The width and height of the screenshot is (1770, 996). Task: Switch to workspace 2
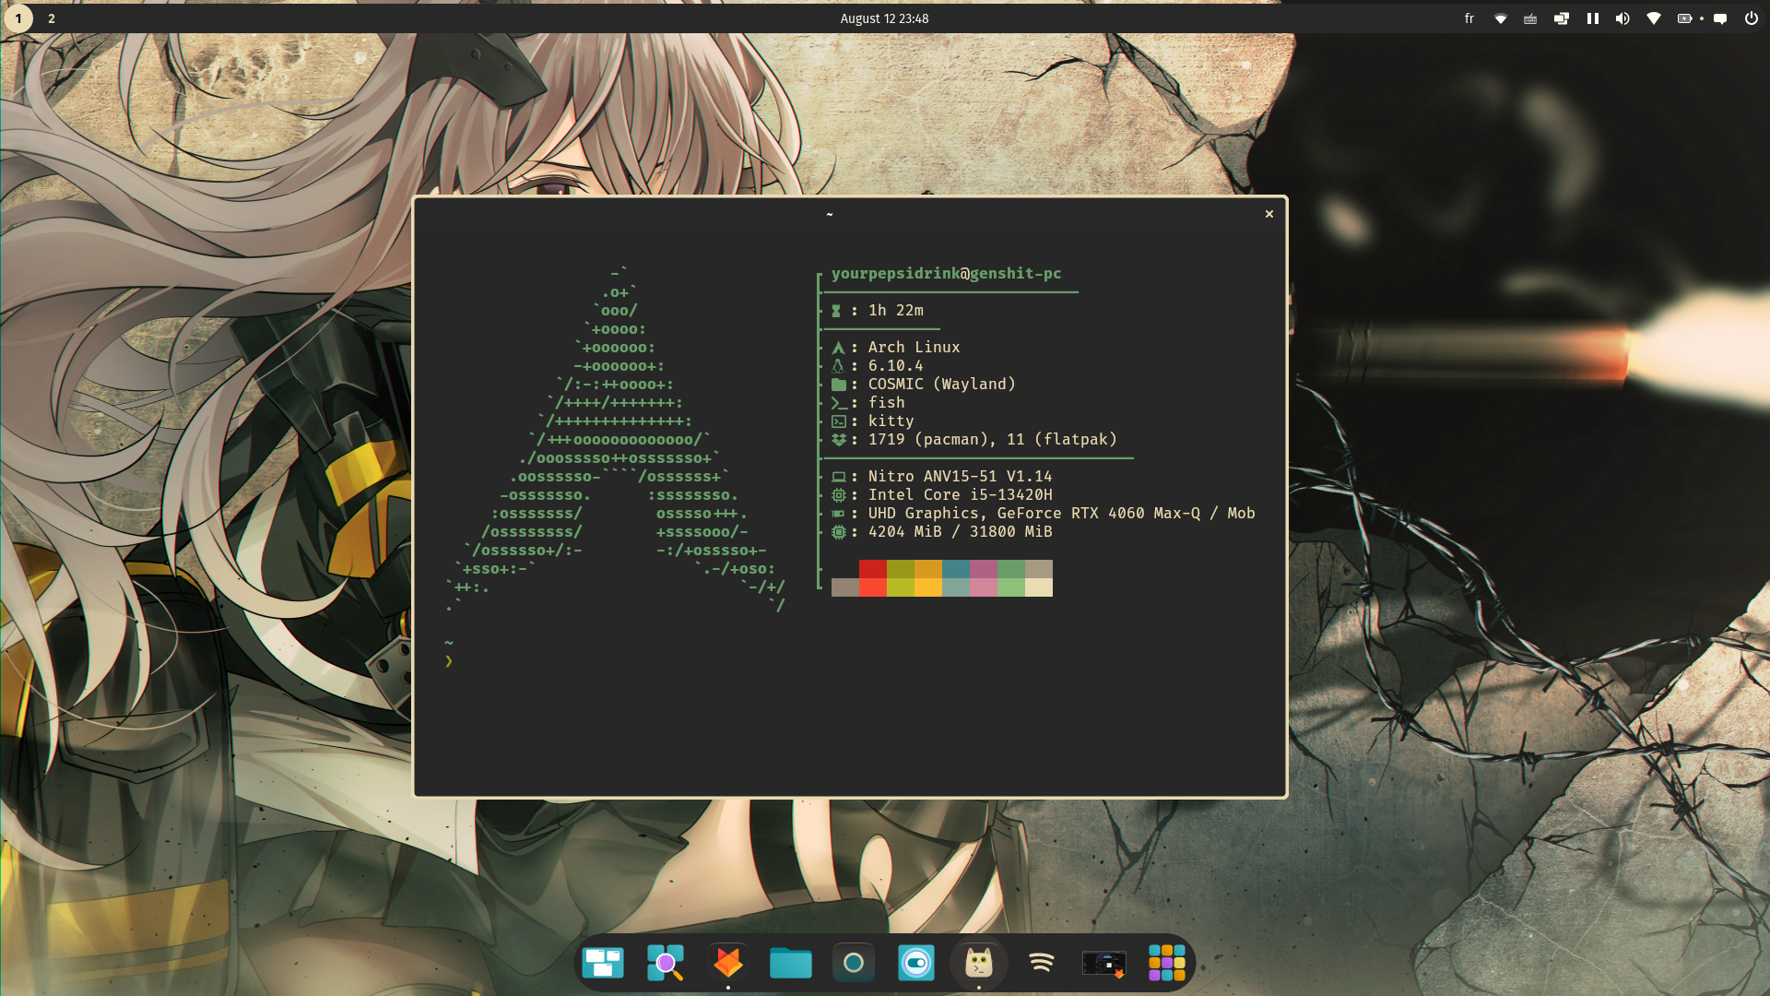click(x=52, y=18)
